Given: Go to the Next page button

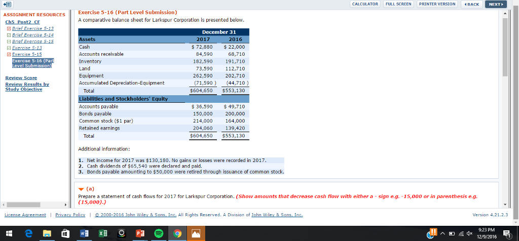Looking at the screenshot, I should [495, 4].
